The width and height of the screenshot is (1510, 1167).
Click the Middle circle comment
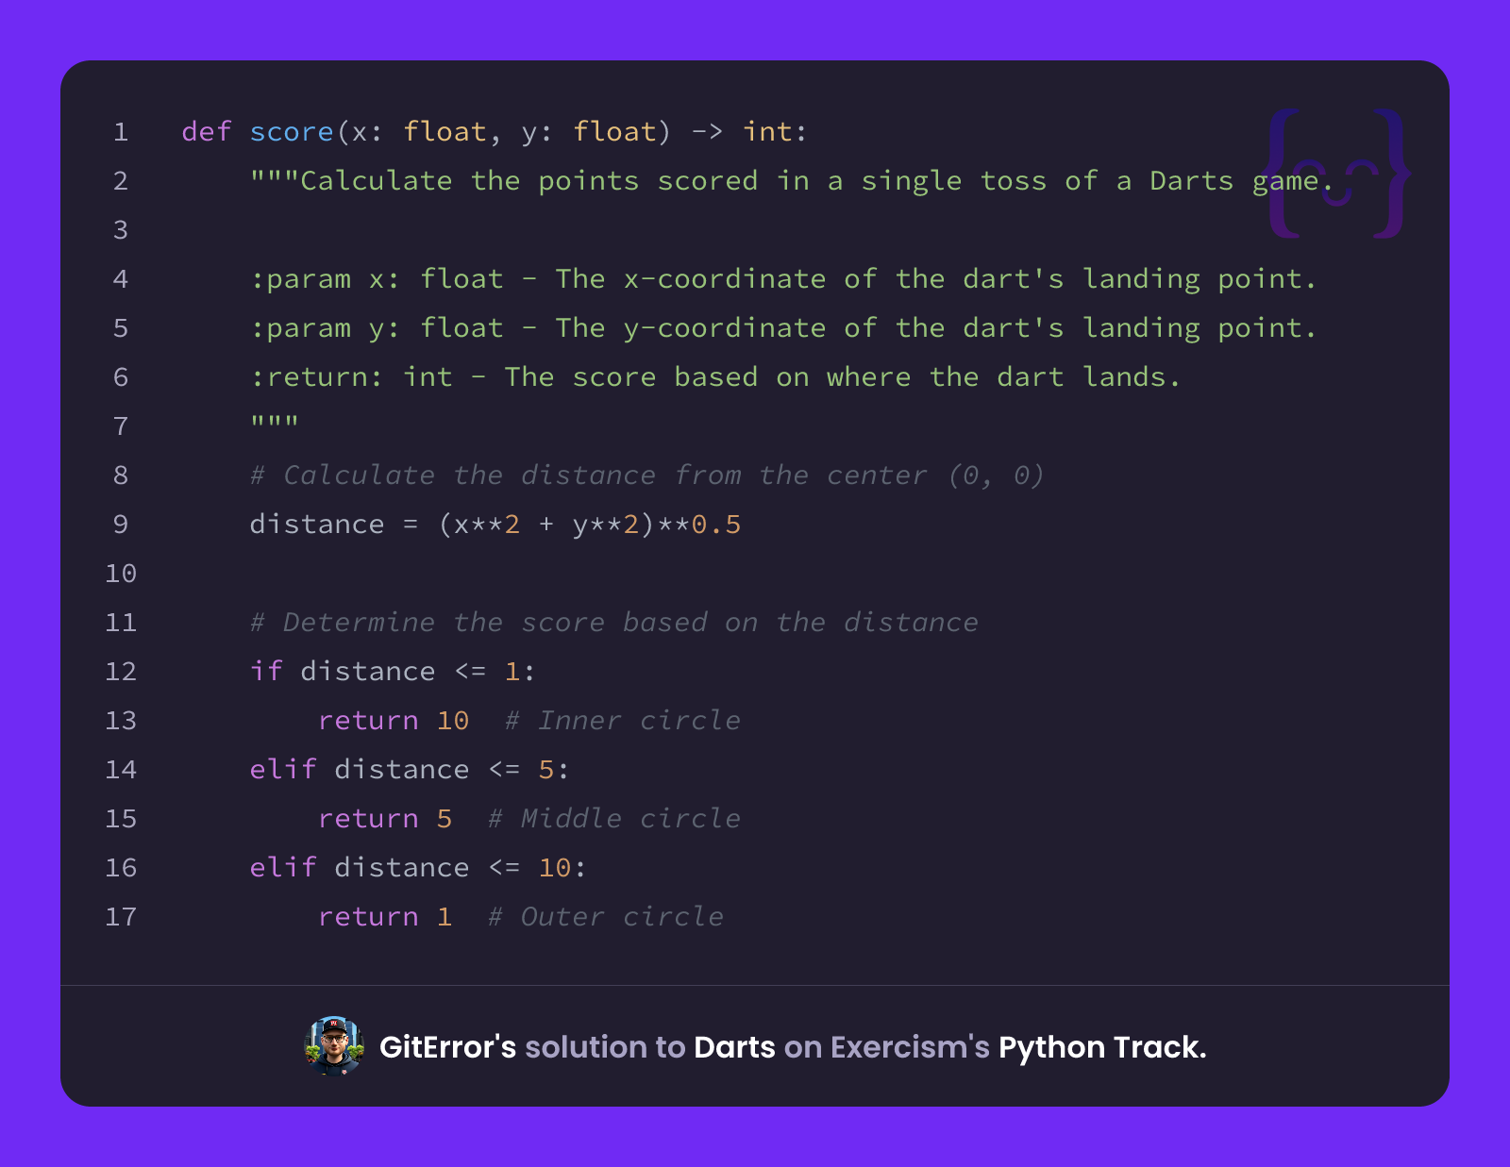pyautogui.click(x=614, y=819)
